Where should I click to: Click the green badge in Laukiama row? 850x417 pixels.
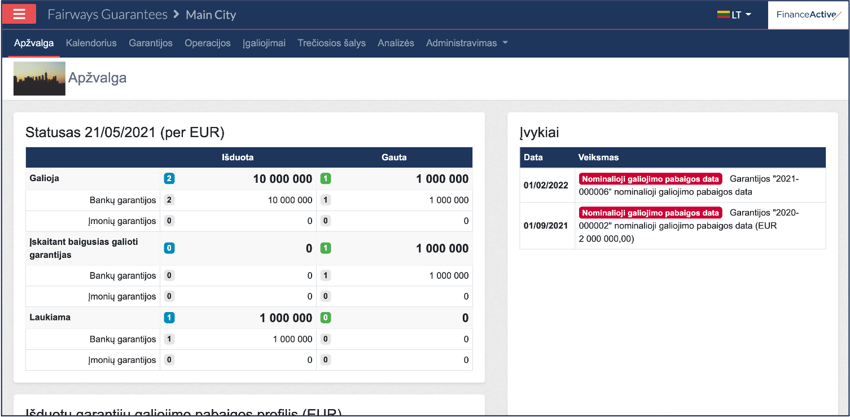(325, 318)
